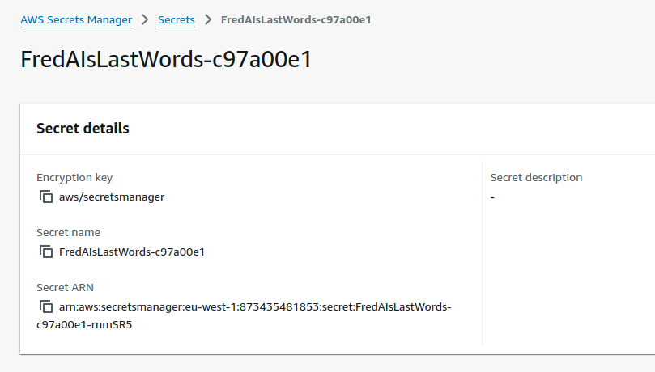
Task: Open AWS Secrets Manager breadcrumb link
Action: pyautogui.click(x=76, y=20)
